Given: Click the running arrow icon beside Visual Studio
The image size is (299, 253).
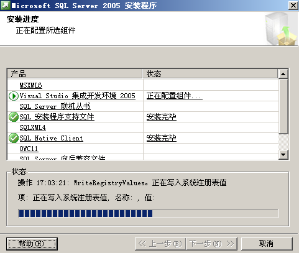Looking at the screenshot, I should (x=14, y=96).
